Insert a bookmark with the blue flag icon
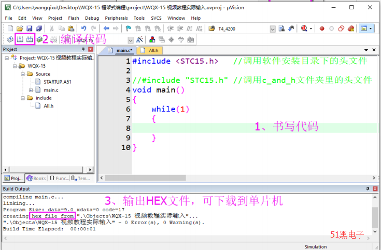 click(x=129, y=28)
